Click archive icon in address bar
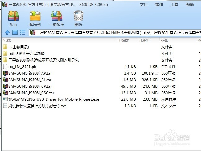Screen dimensions: 201x151 (33, 33)
